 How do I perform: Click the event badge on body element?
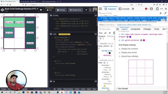163,20
